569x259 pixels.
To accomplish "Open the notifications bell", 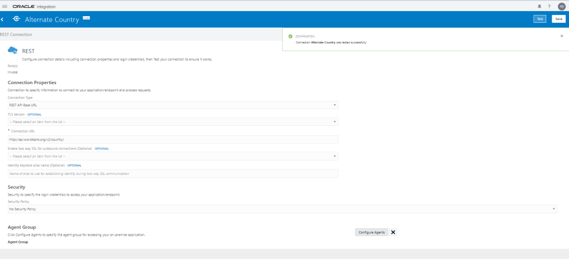I will point(539,6).
